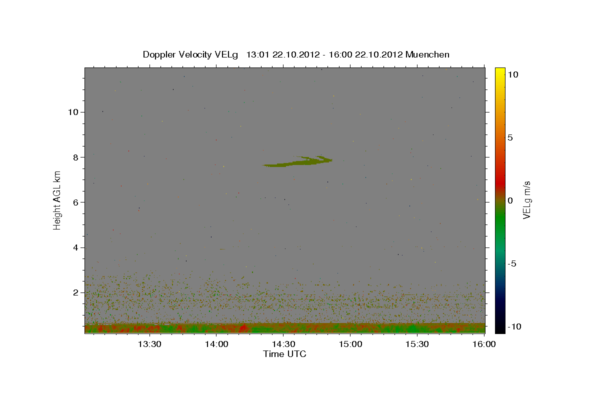
Task: Click the '16:00' time tick label
Action: tap(484, 344)
